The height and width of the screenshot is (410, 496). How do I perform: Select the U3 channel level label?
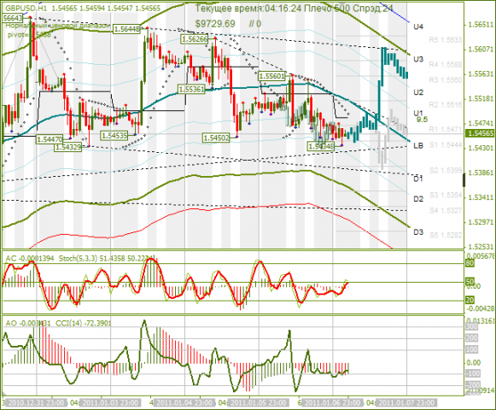[x=418, y=59]
